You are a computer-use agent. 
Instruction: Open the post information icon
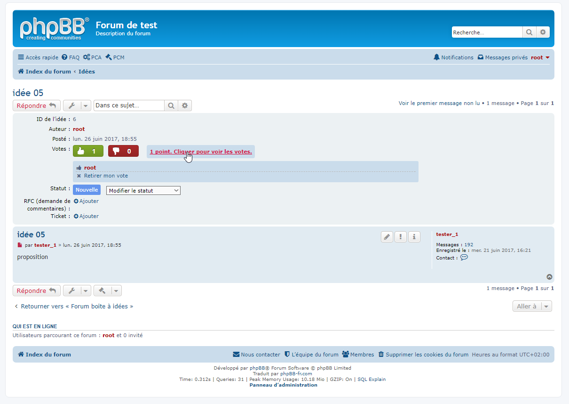point(414,237)
